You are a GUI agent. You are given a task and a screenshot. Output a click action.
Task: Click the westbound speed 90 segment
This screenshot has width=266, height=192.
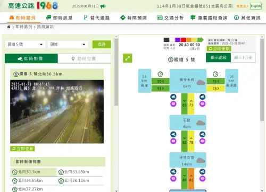161,81
